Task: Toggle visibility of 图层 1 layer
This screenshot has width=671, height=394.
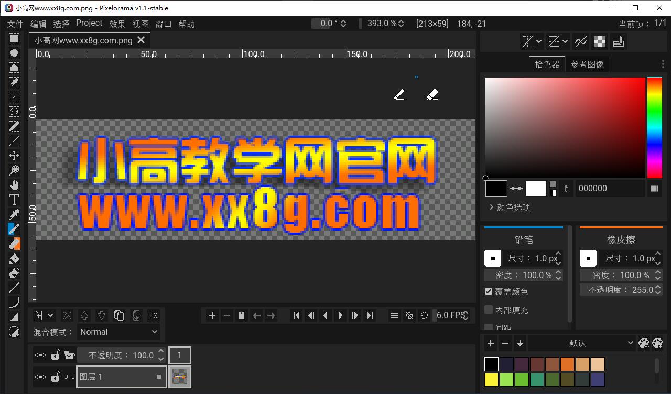Action: pyautogui.click(x=40, y=377)
